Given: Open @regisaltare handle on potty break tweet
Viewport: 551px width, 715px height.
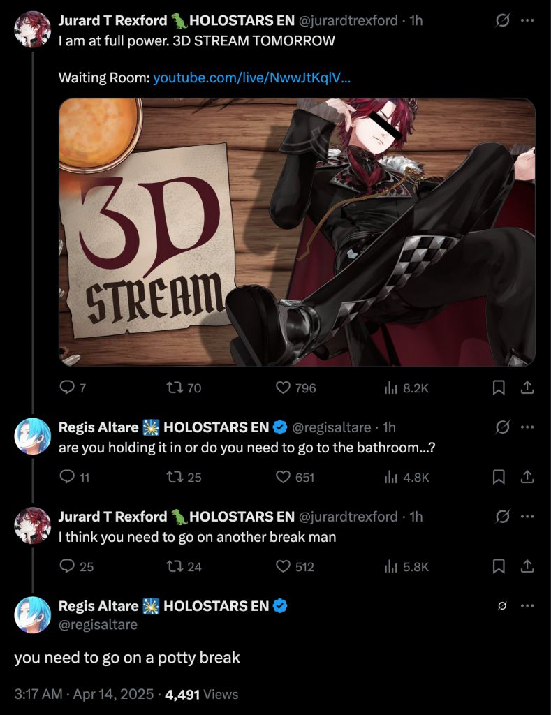Looking at the screenshot, I should point(98,624).
